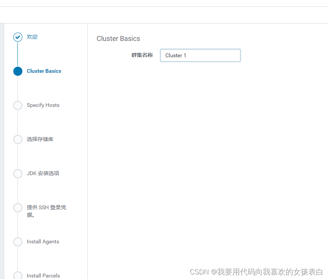The height and width of the screenshot is (279, 328).
Task: Open the 提供 SSH 登录凭据 step
Action: 46,211
